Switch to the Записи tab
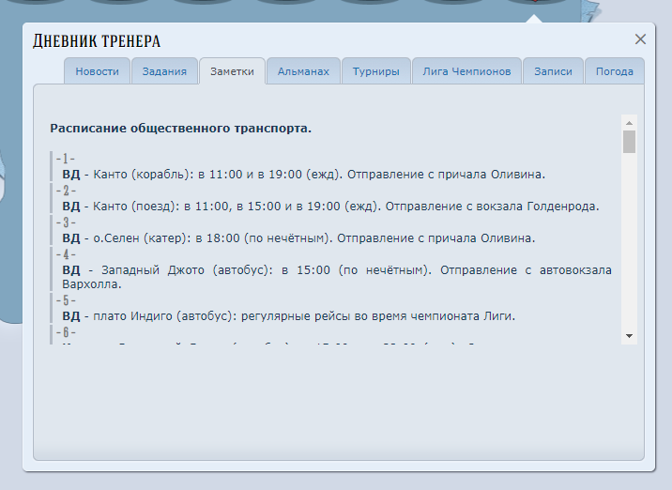Image resolution: width=672 pixels, height=490 pixels. (554, 71)
